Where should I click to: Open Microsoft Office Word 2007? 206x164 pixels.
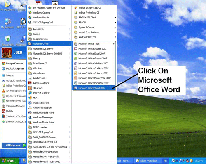(x=94, y=88)
